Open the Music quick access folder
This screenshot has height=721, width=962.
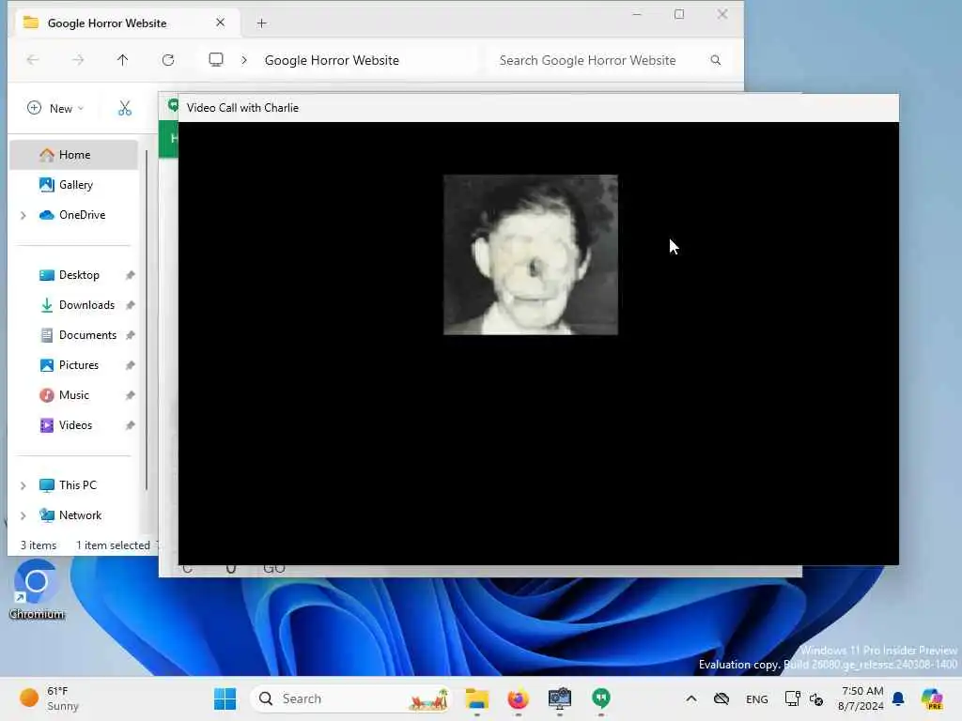click(73, 395)
